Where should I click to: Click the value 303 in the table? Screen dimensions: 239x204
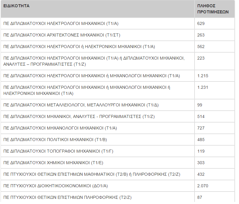(x=201, y=163)
